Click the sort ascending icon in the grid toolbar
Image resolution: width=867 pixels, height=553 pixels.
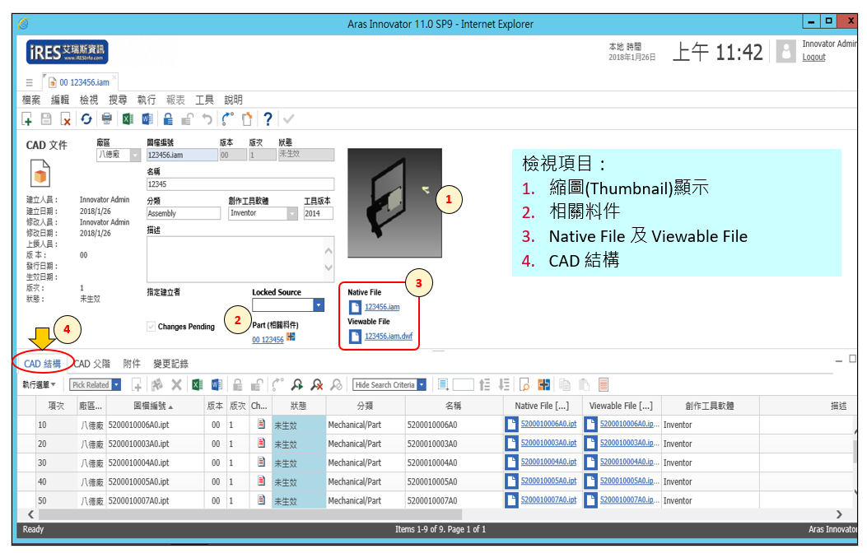point(484,384)
